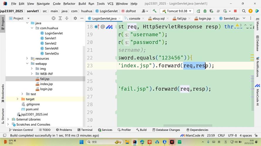Expand the target folder in project tree
Viewport: 261px width, 146px height.
click(x=18, y=99)
